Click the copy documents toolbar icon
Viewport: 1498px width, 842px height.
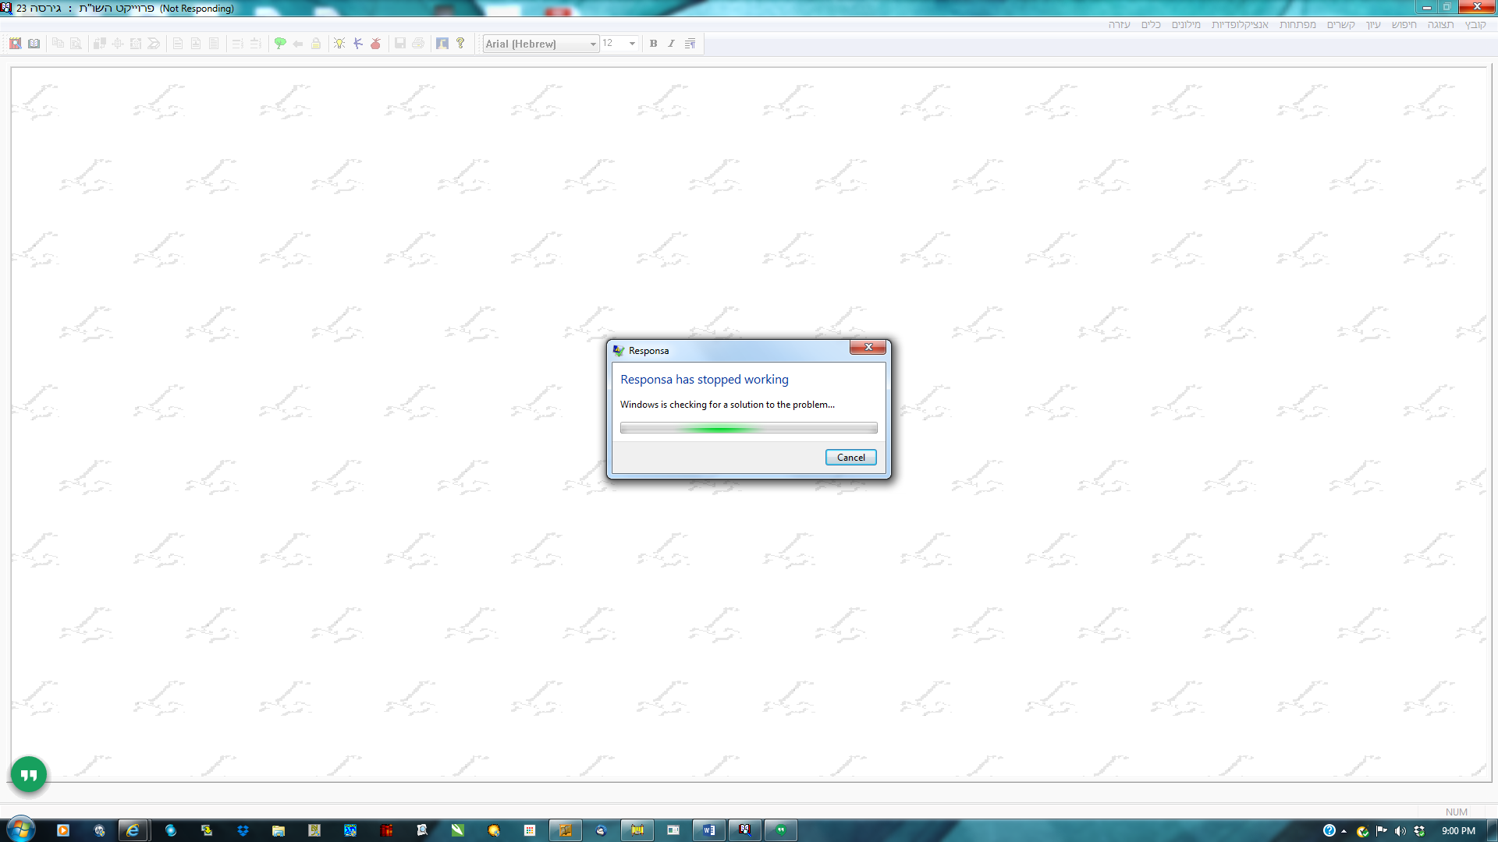tap(58, 44)
